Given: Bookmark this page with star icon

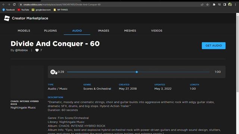Looking at the screenshot, I should [x=208, y=4].
